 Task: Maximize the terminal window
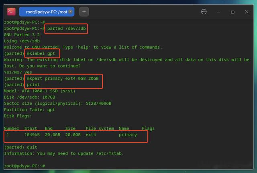[x=233, y=12]
